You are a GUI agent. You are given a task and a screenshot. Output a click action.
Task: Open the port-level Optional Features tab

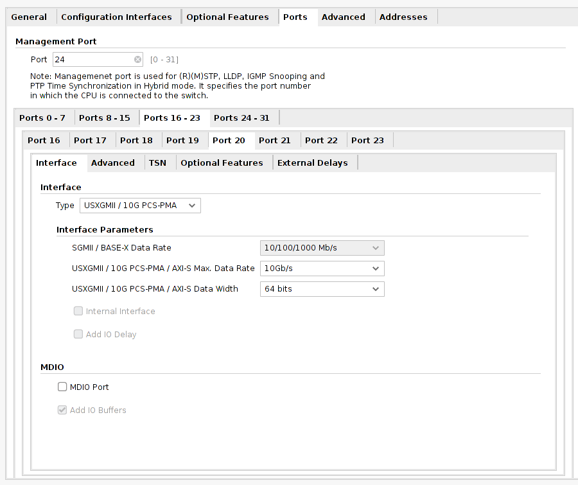pyautogui.click(x=222, y=163)
